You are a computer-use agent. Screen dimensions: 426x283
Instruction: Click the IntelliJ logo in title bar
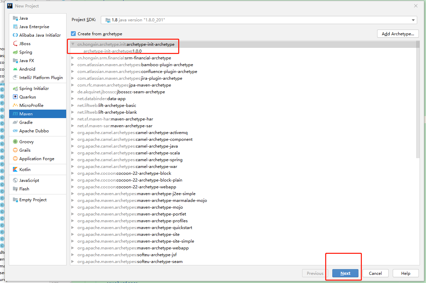10,6
